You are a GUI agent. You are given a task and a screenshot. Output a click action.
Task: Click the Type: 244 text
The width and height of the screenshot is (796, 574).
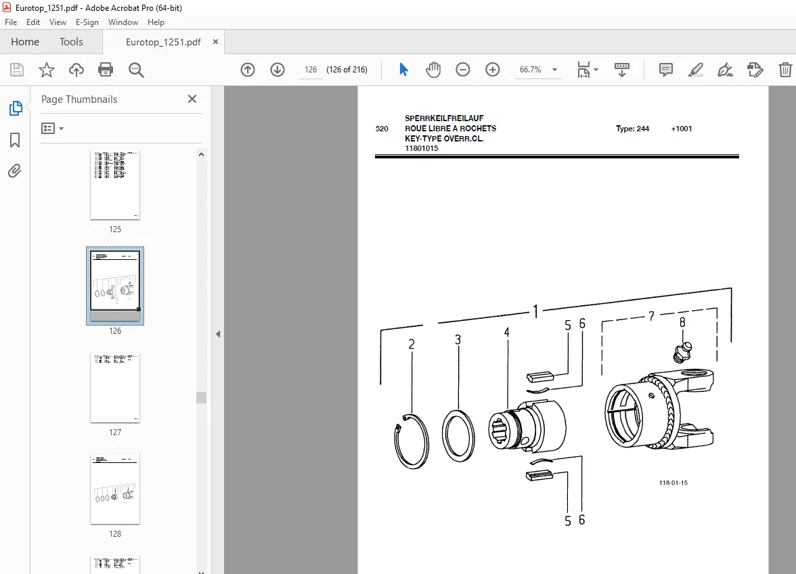632,129
